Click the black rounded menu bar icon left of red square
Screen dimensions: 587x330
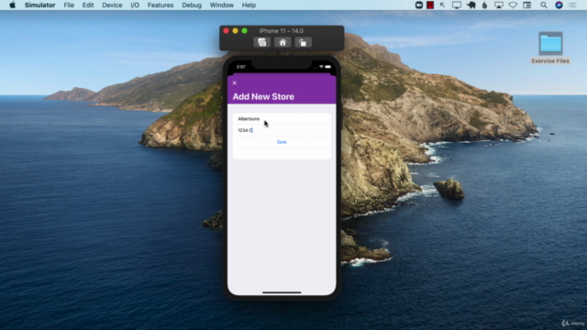(419, 5)
